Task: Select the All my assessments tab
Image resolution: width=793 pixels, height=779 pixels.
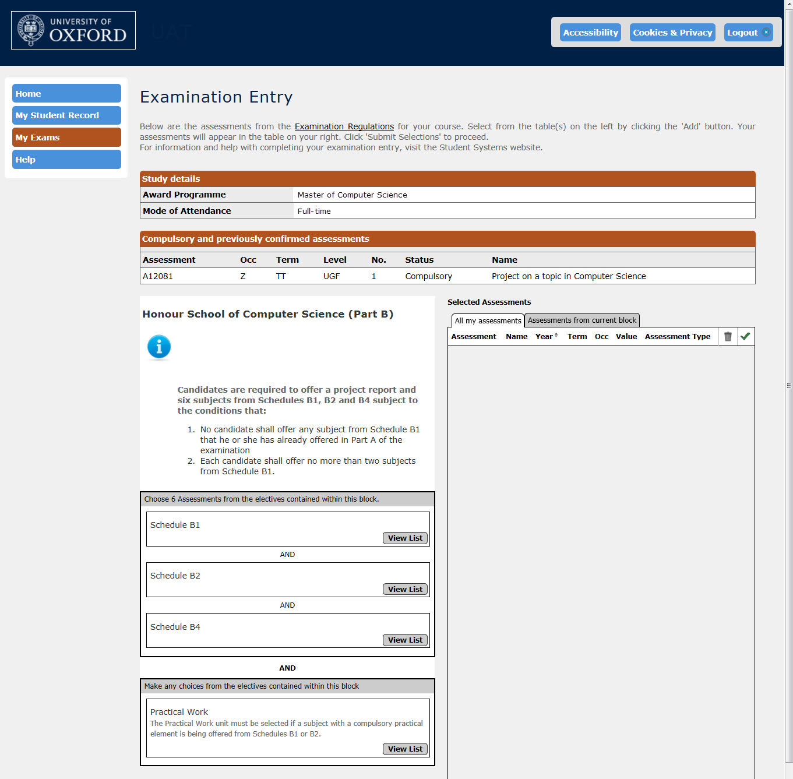Action: (487, 320)
